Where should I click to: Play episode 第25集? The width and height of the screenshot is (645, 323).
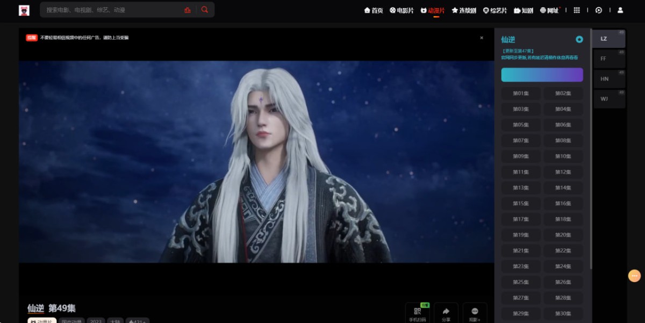pyautogui.click(x=521, y=282)
